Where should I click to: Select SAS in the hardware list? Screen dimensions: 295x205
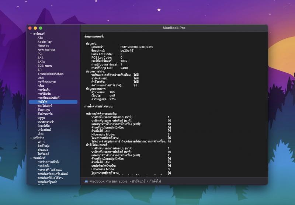coord(41,58)
